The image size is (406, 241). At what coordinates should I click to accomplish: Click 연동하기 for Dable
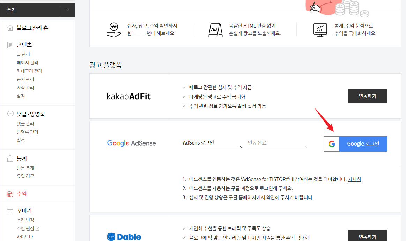pos(367,236)
